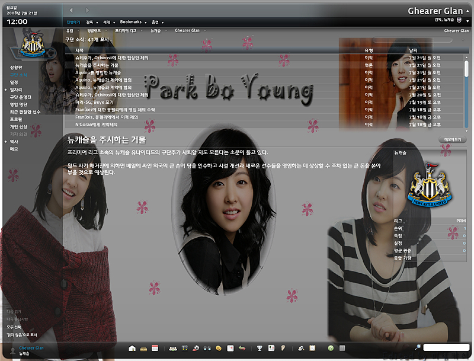Viewport: 474px width, 361px height.
Task: Open the calendar icon in bottom toolbar
Action: (x=155, y=348)
